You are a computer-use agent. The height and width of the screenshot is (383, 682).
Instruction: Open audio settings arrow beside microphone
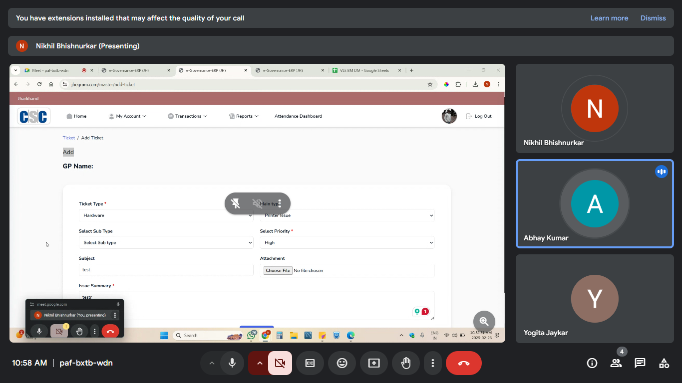tap(212, 363)
